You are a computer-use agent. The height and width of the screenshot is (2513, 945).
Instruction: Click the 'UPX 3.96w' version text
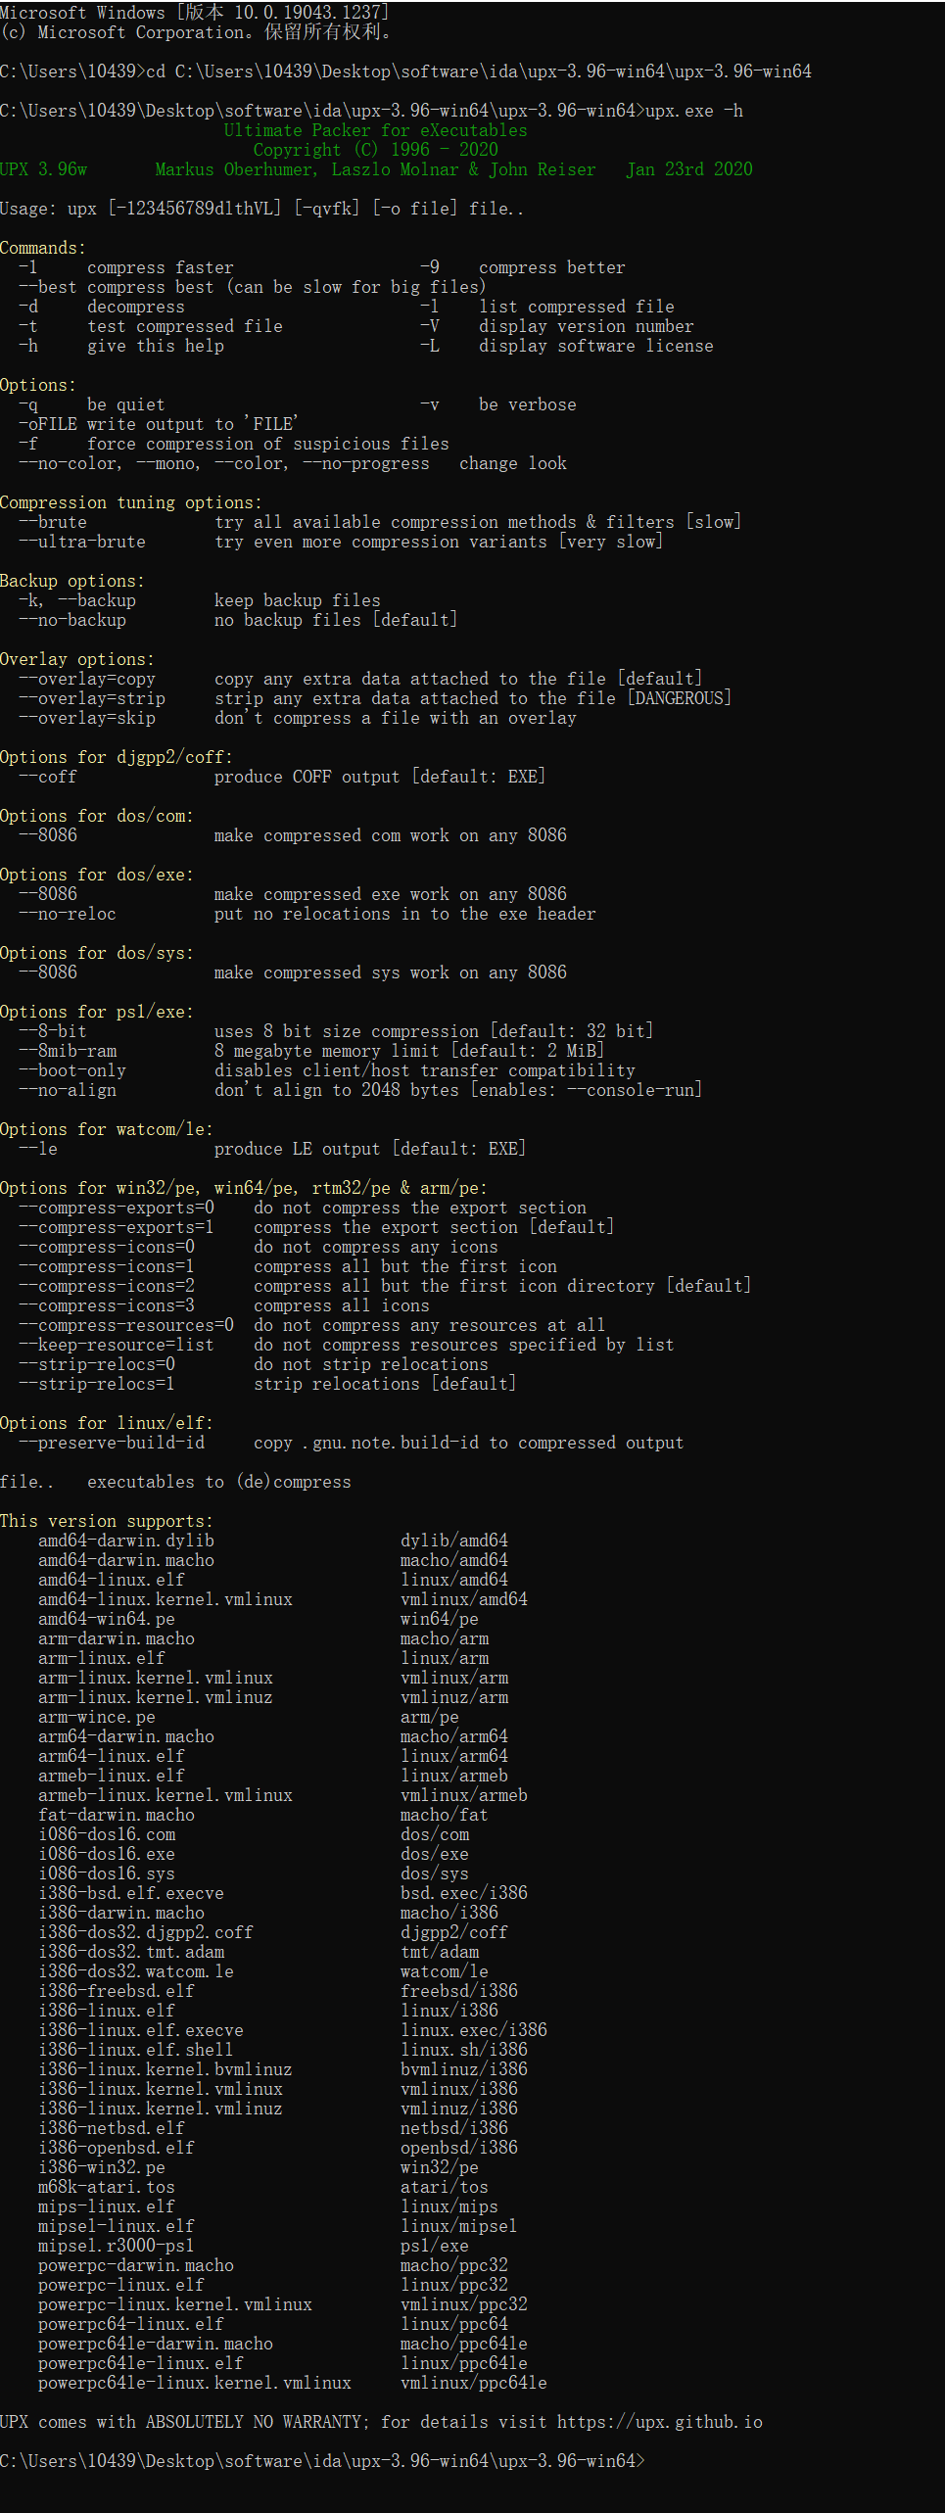pyautogui.click(x=43, y=169)
